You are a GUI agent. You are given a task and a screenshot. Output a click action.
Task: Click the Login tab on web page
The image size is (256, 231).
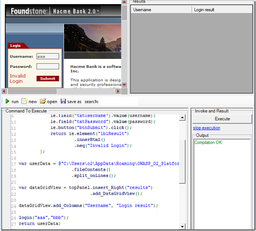point(16,46)
